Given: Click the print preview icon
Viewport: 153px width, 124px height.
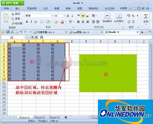Looking at the screenshot, I should (x=17, y=32).
